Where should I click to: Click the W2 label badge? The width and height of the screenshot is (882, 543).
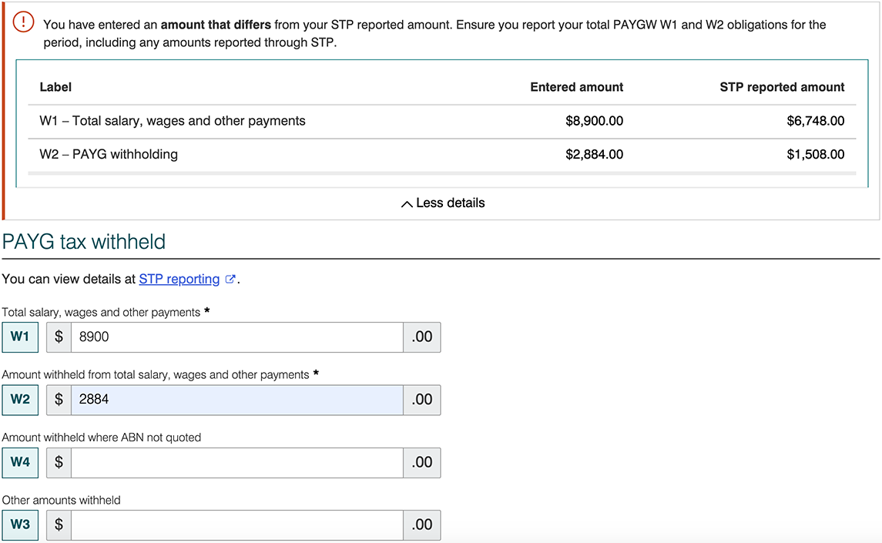point(20,400)
